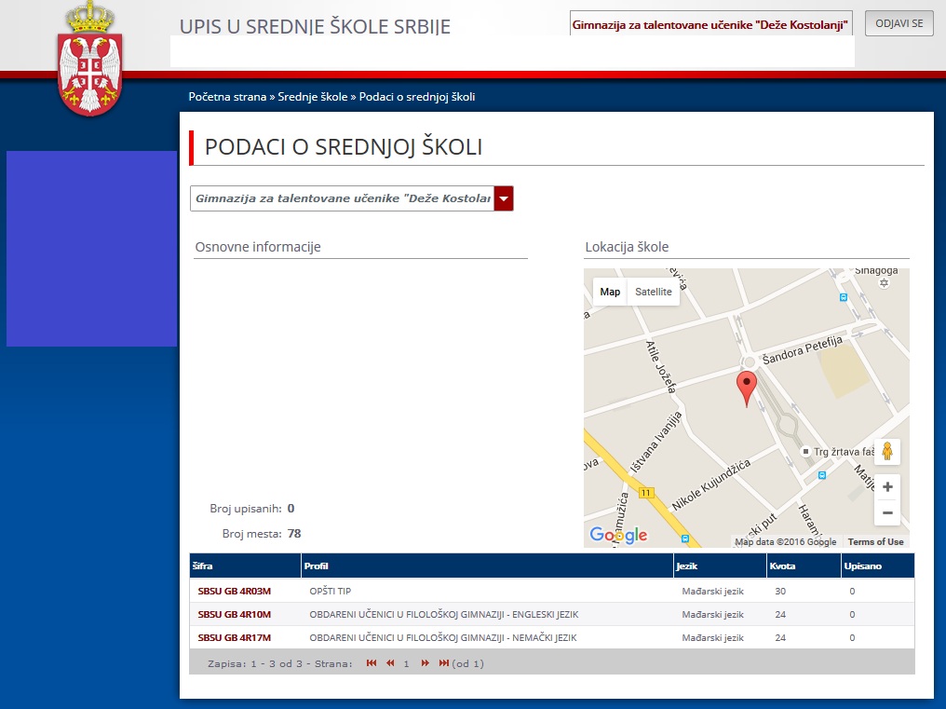This screenshot has height=709, width=946.
Task: Switch the map to Map view
Action: pos(610,292)
